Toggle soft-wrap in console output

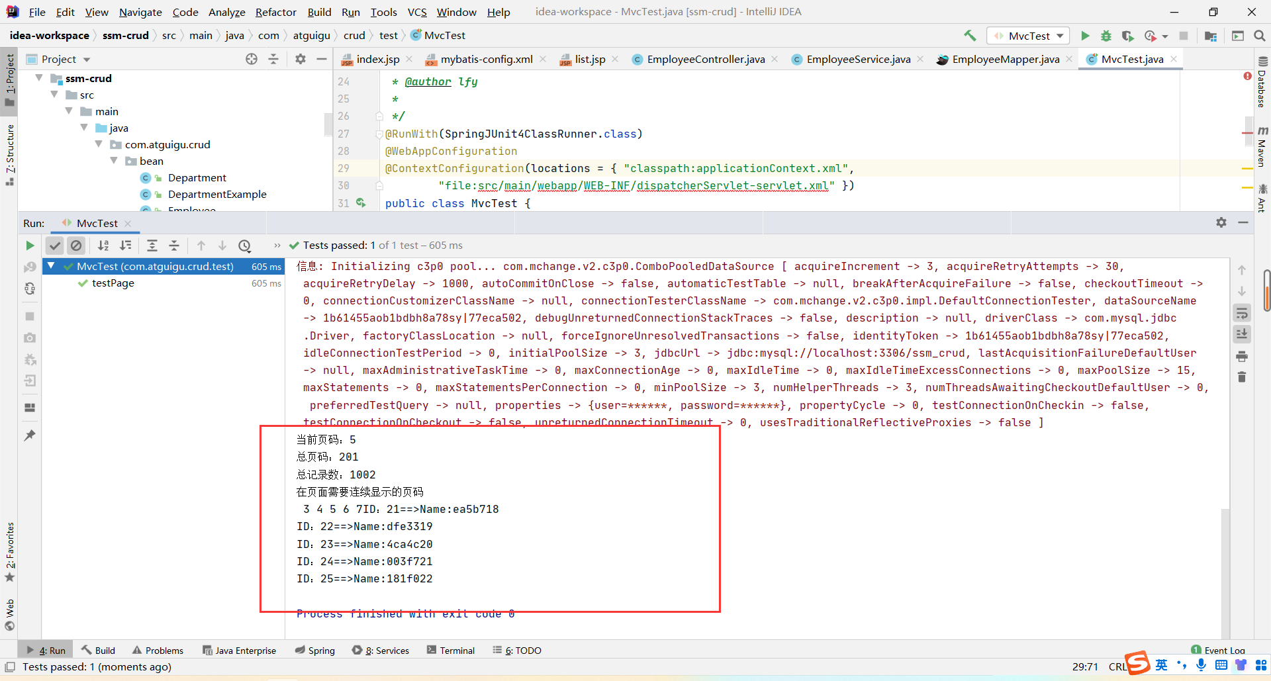click(x=1242, y=313)
